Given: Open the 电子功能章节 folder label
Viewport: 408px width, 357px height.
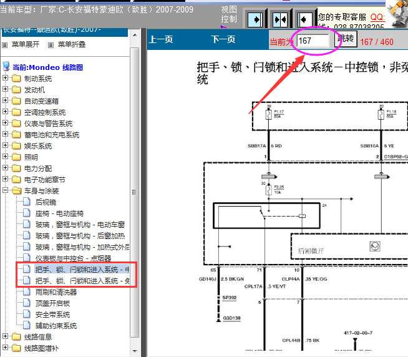Looking at the screenshot, I should click(45, 180).
